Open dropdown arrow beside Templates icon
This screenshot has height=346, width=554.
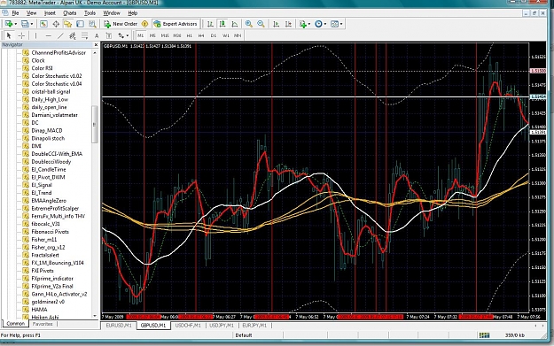coord(341,24)
